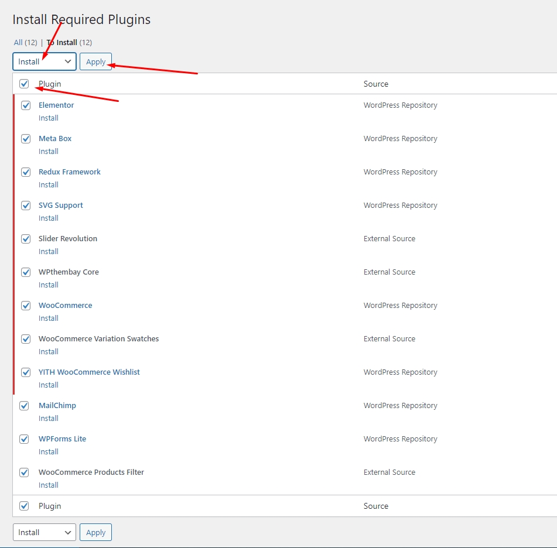This screenshot has height=548, width=557.
Task: Click the top Apply button
Action: coord(95,61)
